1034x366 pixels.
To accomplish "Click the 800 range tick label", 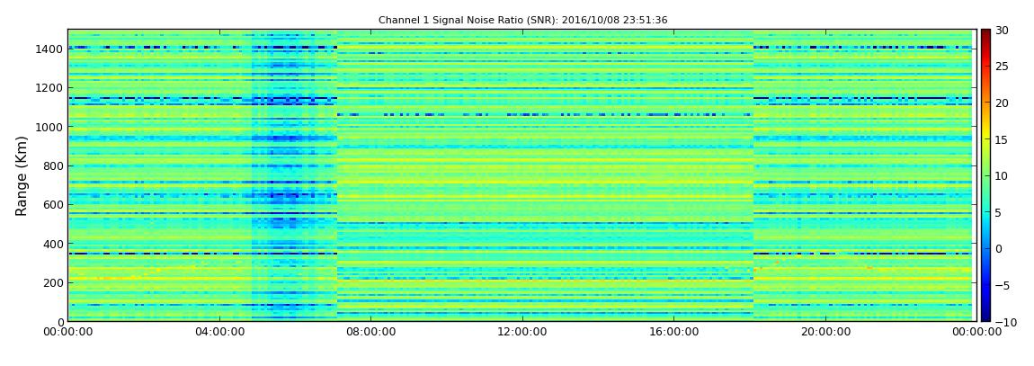I will tap(53, 165).
